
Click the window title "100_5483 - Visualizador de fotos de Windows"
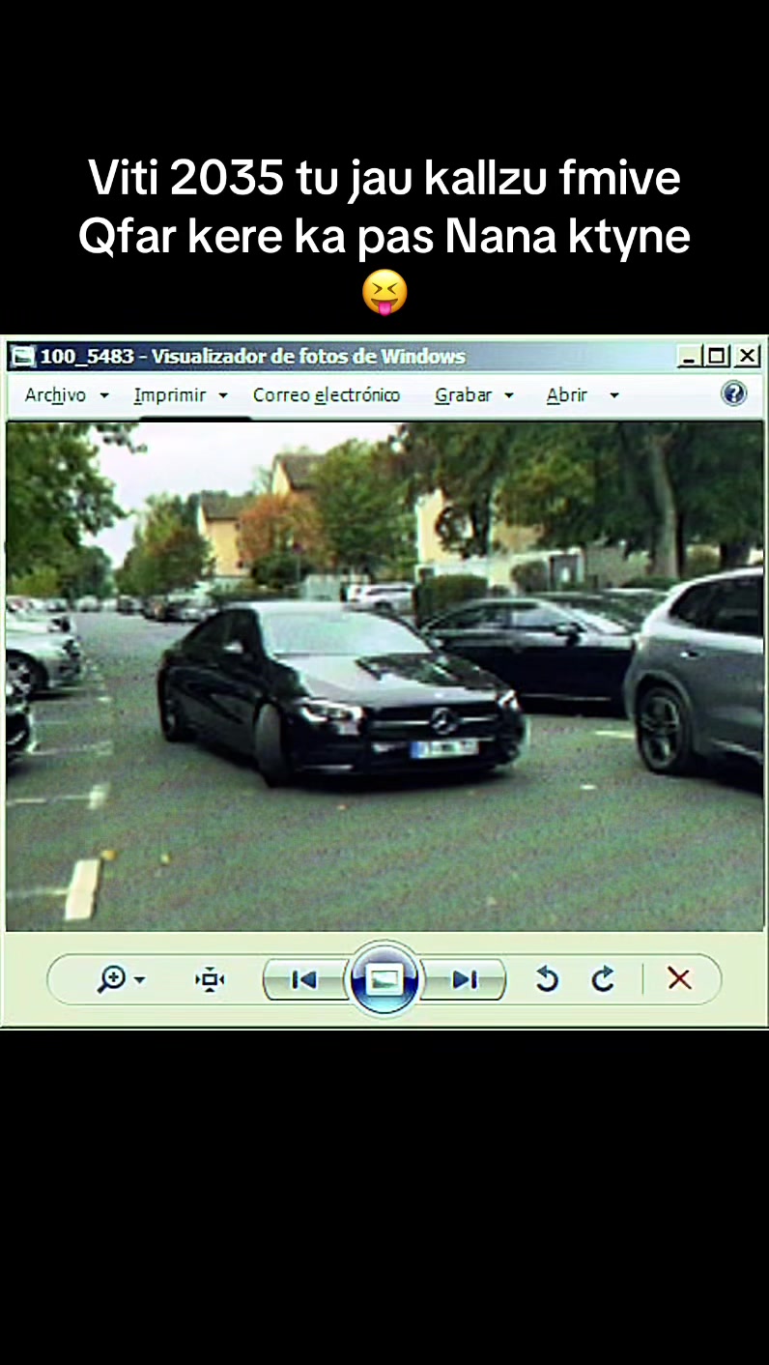(x=252, y=357)
